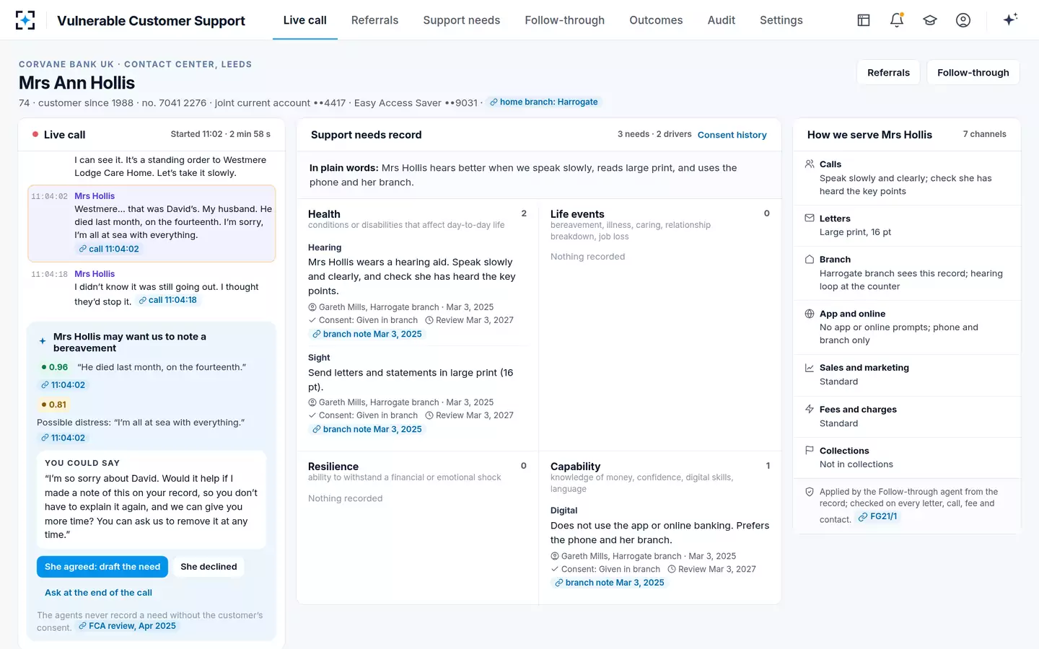1039x649 pixels.
Task: Click the App and online globe icon
Action: [x=810, y=314]
